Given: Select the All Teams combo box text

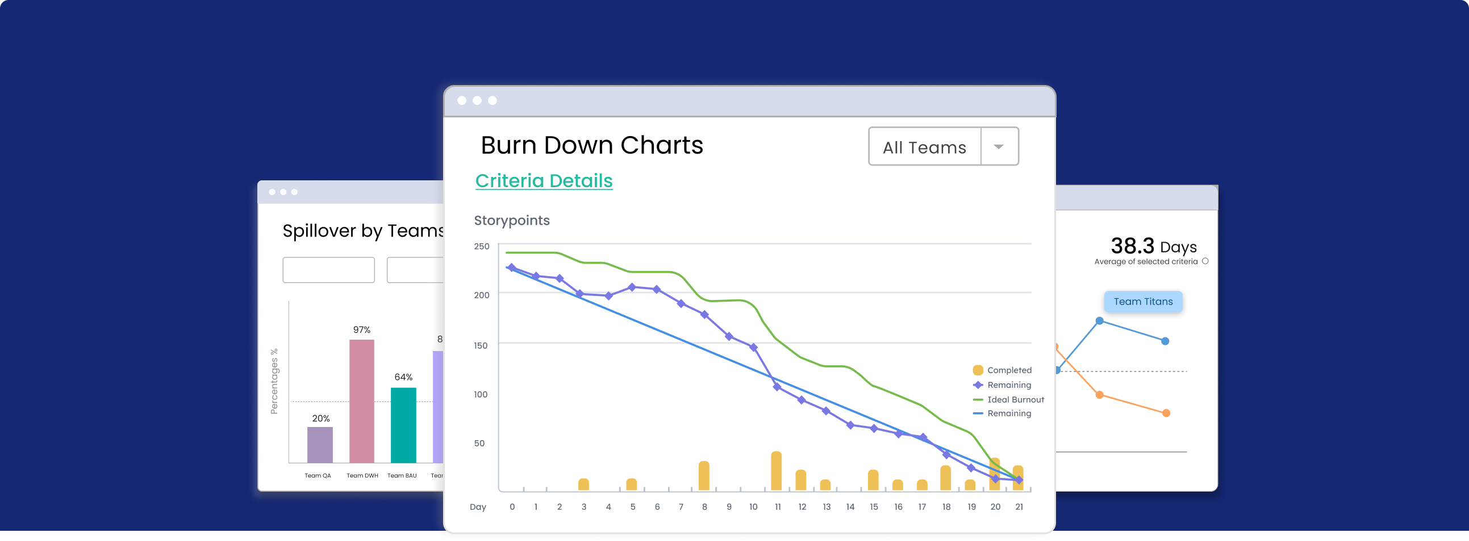Looking at the screenshot, I should (x=924, y=147).
